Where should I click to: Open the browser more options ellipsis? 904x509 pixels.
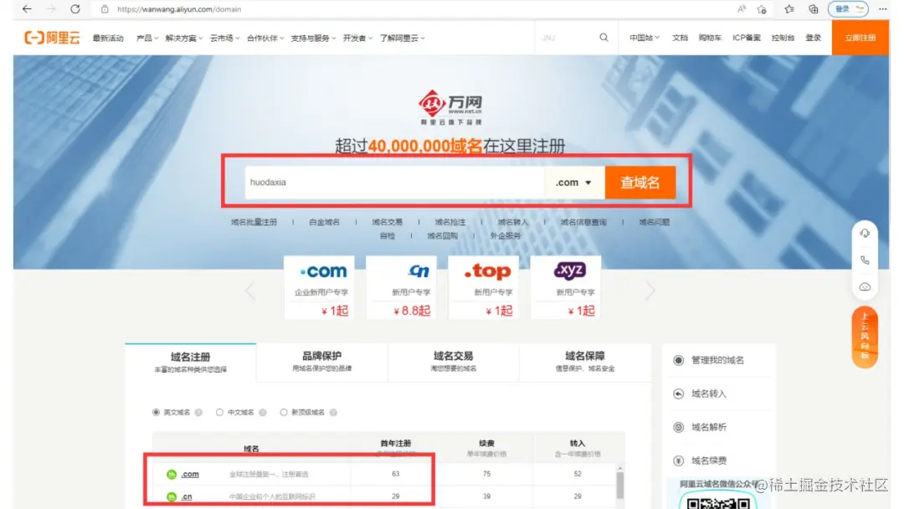[x=883, y=9]
